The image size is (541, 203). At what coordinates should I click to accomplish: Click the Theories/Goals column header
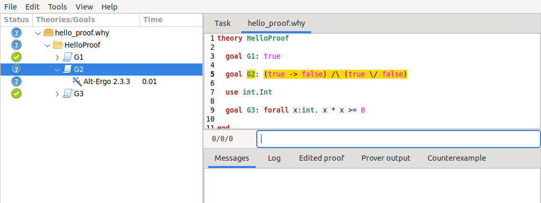[x=86, y=20]
